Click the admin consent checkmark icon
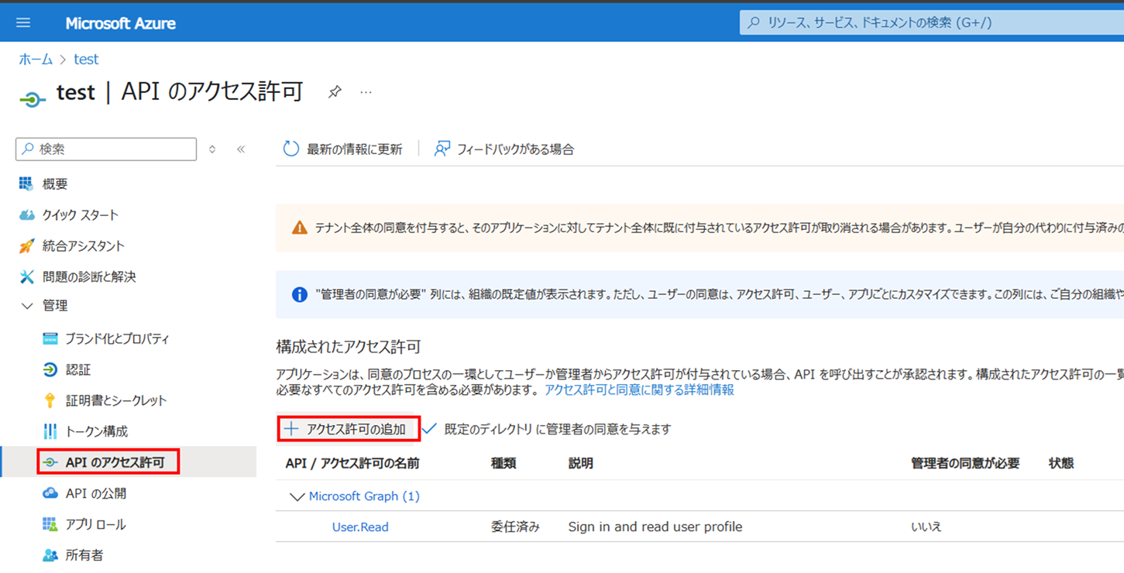 point(430,428)
